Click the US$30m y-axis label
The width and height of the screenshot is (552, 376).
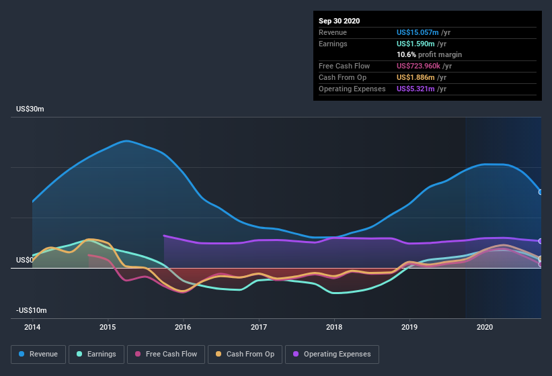pyautogui.click(x=30, y=109)
